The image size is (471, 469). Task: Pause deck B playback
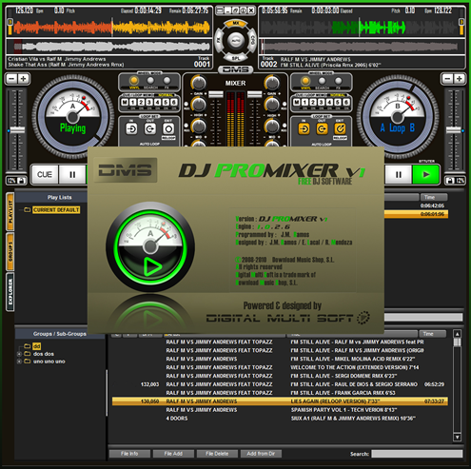coord(399,174)
